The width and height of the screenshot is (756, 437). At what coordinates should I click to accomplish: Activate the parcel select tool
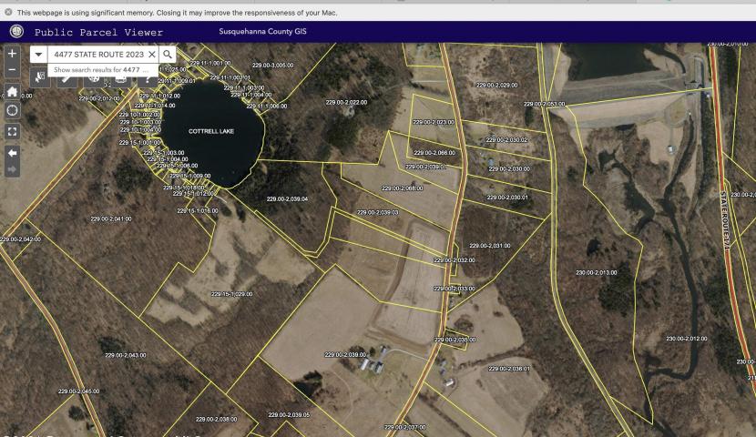click(x=40, y=77)
